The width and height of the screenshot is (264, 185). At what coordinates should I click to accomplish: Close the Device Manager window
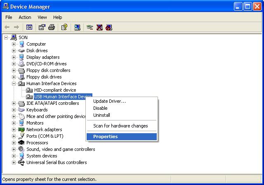(x=257, y=7)
